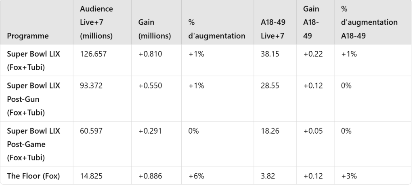The width and height of the screenshot is (413, 187).
Task: Select the 126.657 audience cell
Action: click(94, 54)
